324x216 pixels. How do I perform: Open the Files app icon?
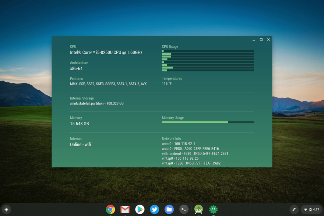coord(169,209)
